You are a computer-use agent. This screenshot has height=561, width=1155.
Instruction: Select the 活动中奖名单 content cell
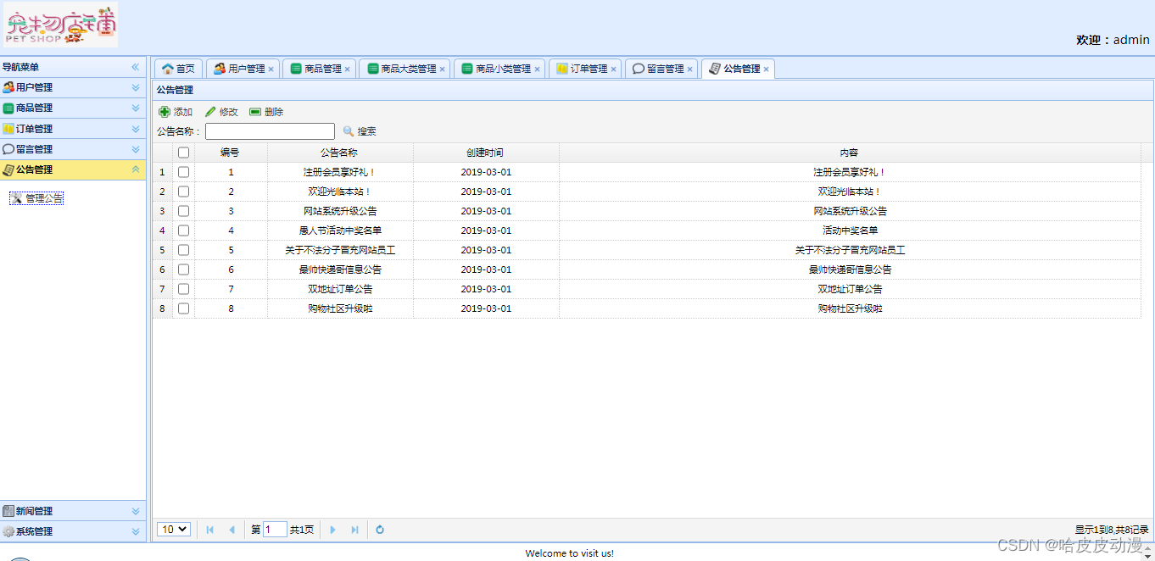coord(850,231)
